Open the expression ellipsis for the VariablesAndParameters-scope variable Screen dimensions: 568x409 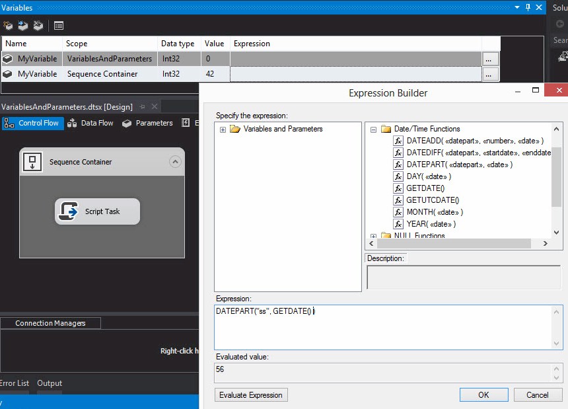click(x=491, y=59)
